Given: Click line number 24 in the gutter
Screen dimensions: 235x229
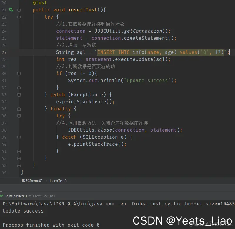Looking at the screenshot, I should click(x=4, y=31).
